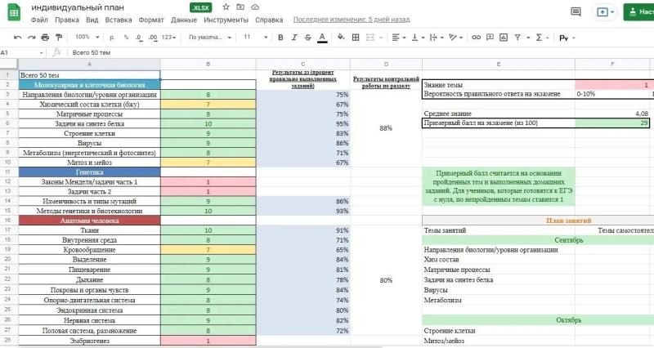Insert chart using toolbar chart icon
The height and width of the screenshot is (348, 654).
coord(504,38)
